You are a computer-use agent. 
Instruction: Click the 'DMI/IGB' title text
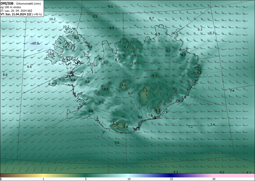tap(7, 3)
